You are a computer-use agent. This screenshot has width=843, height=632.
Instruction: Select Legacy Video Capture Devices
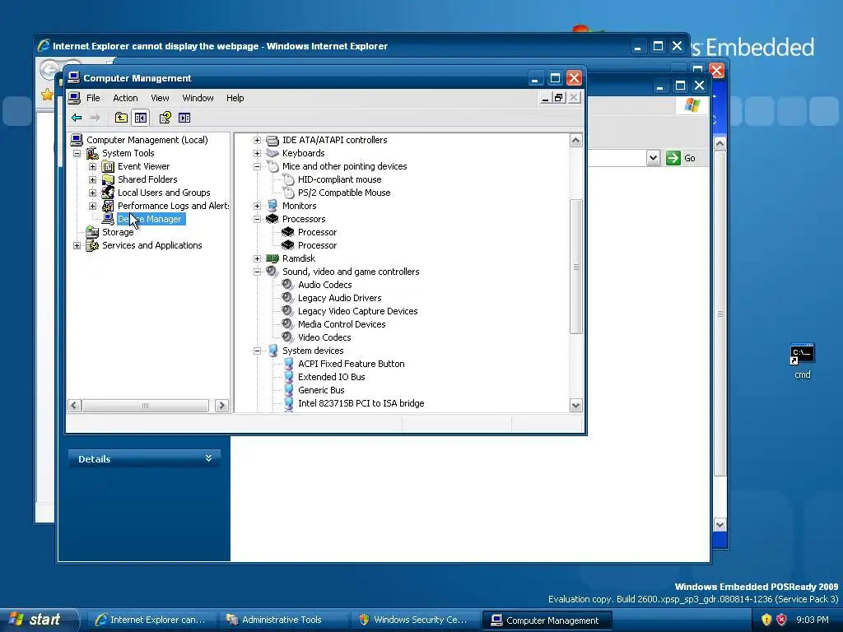tap(357, 311)
